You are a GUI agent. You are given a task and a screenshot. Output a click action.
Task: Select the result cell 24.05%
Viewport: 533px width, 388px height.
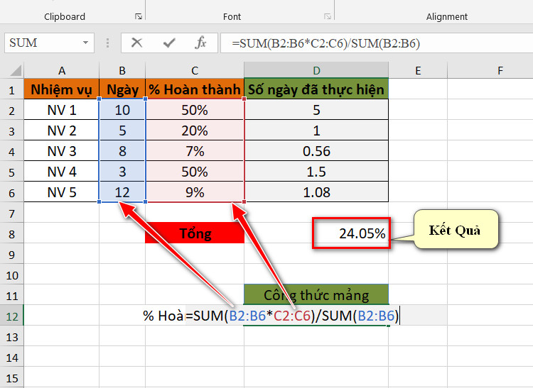[351, 233]
